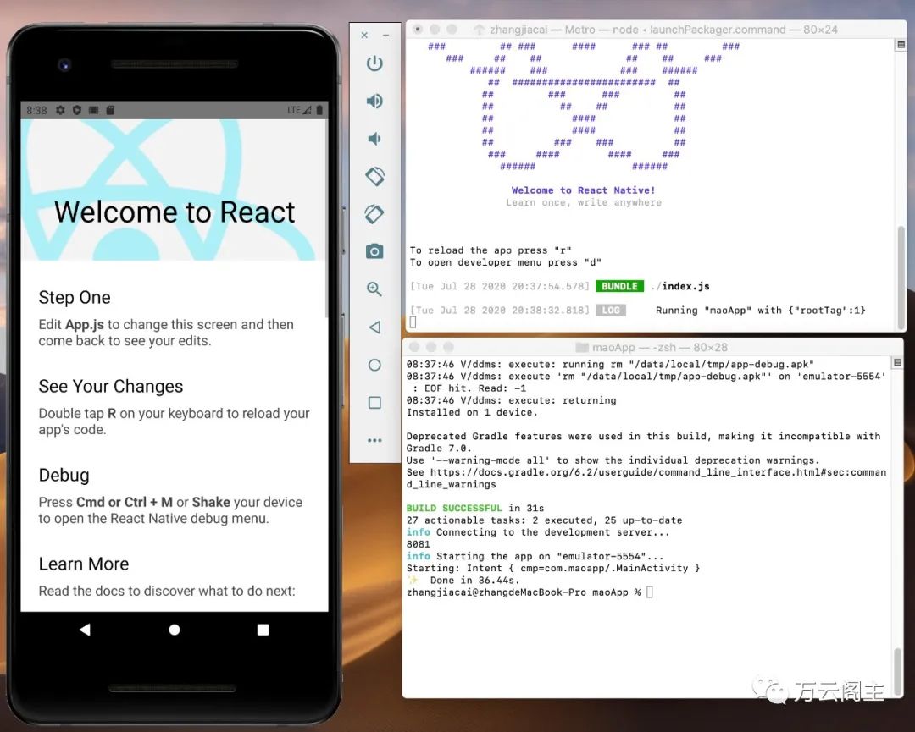
Task: Click the grey LOG badge in Metro
Action: pos(611,310)
